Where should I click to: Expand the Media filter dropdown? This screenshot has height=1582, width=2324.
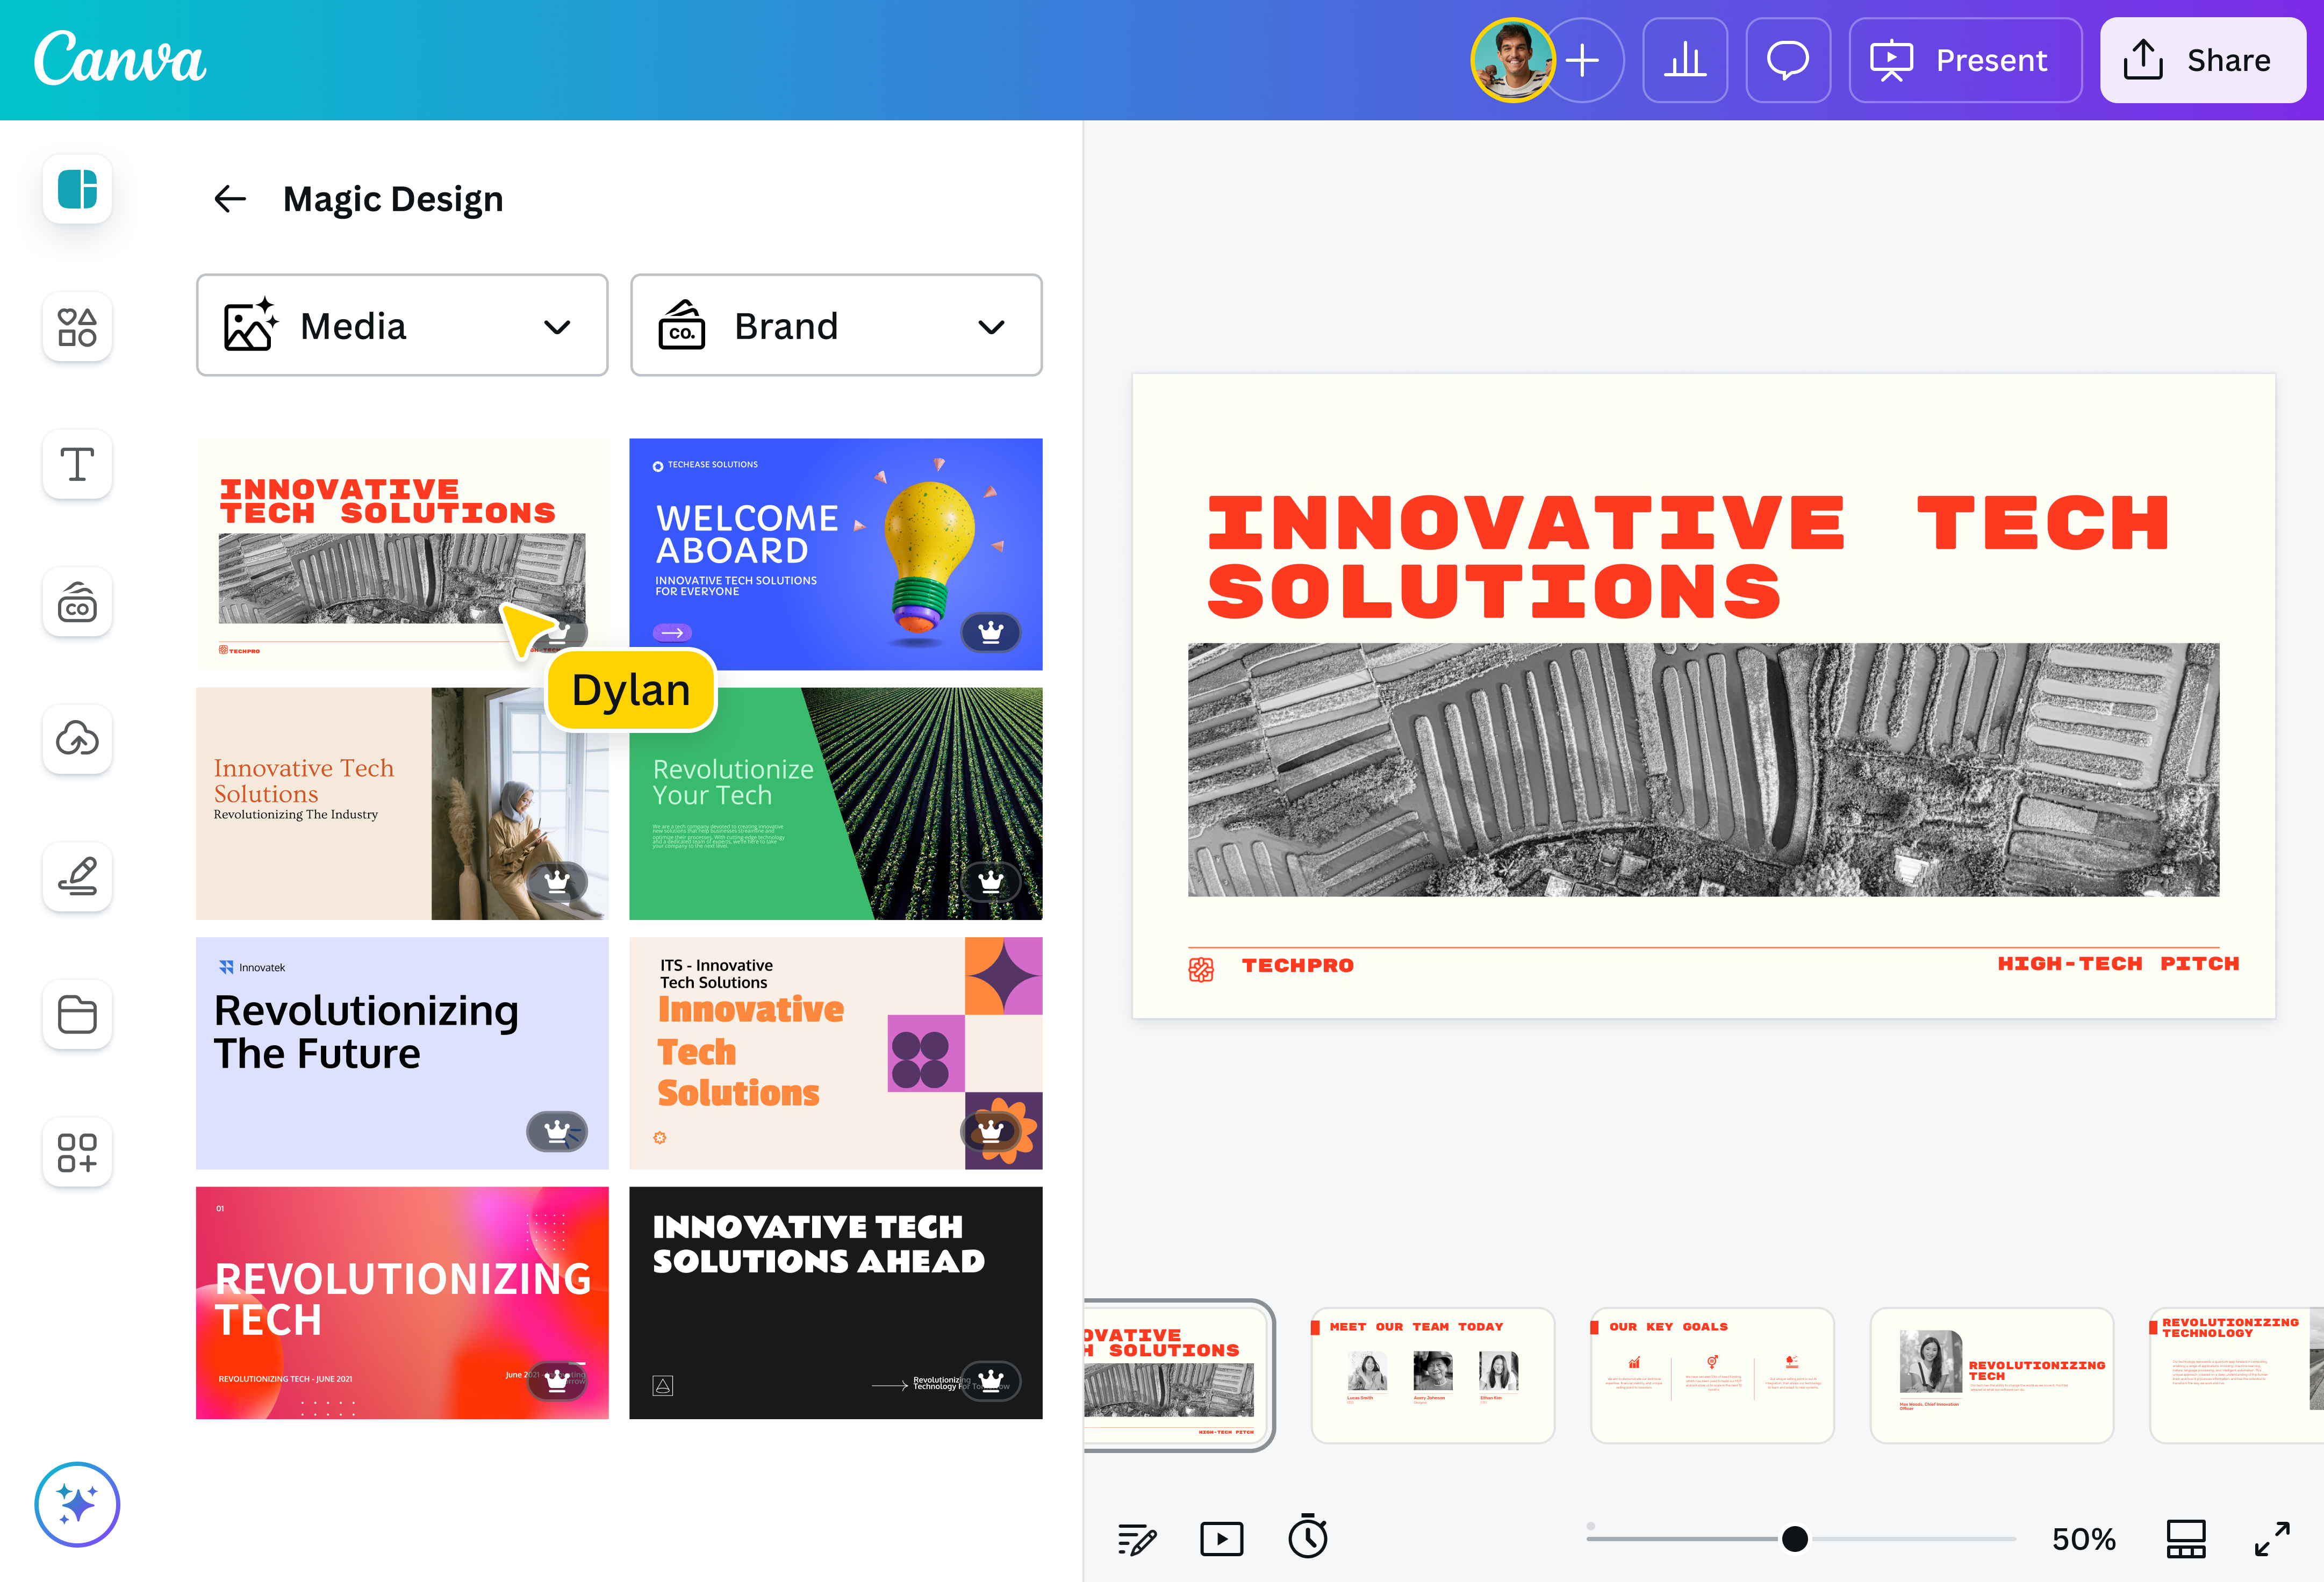click(557, 326)
